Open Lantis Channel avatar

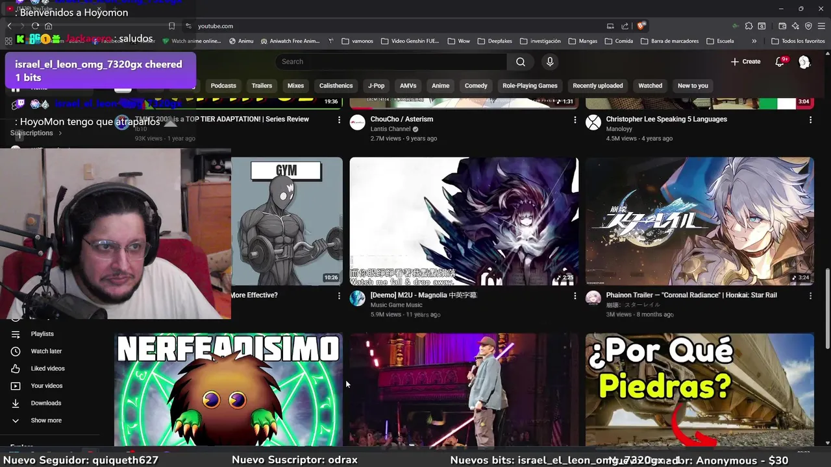pyautogui.click(x=358, y=123)
